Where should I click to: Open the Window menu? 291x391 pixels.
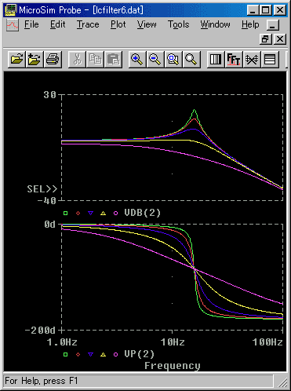(216, 24)
